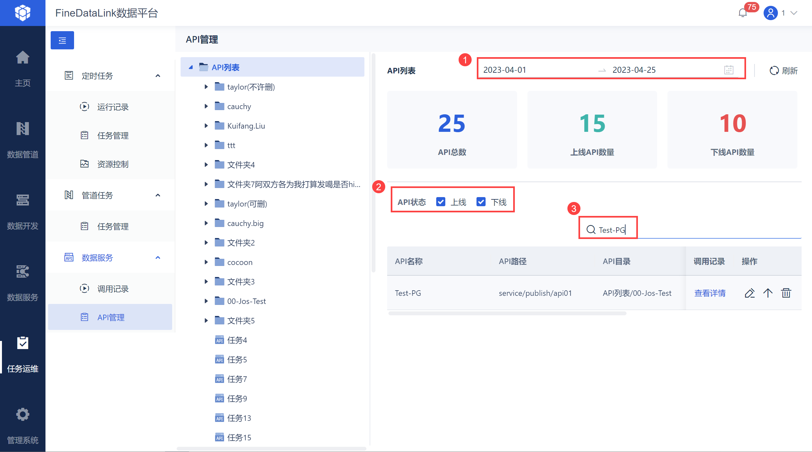812x452 pixels.
Task: Select the 任务运维 sidebar icon
Action: 22,343
